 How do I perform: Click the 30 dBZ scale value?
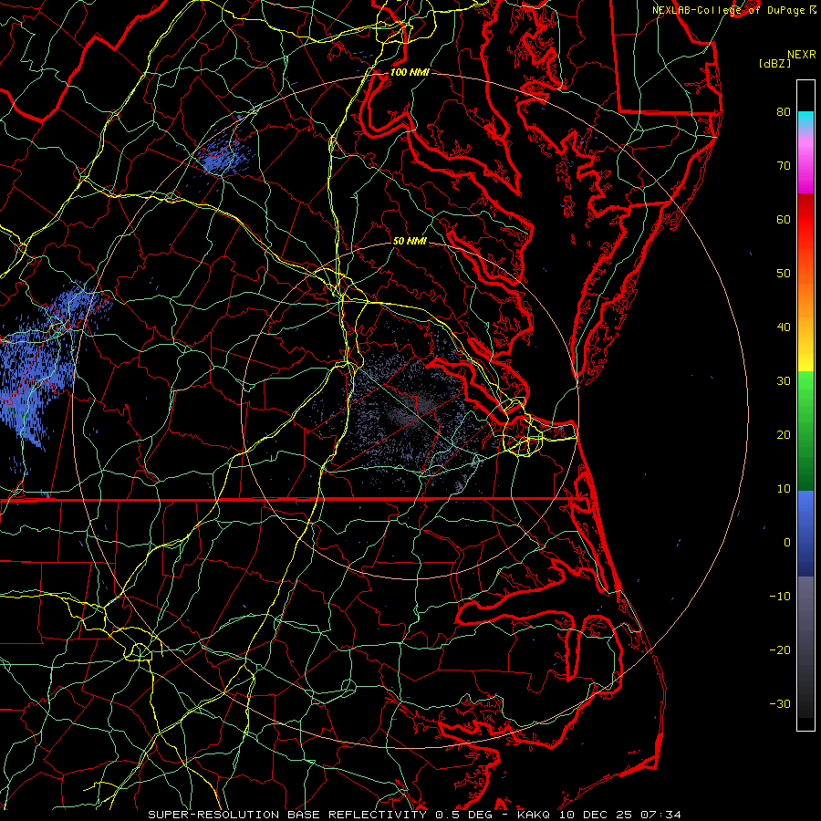click(x=784, y=381)
